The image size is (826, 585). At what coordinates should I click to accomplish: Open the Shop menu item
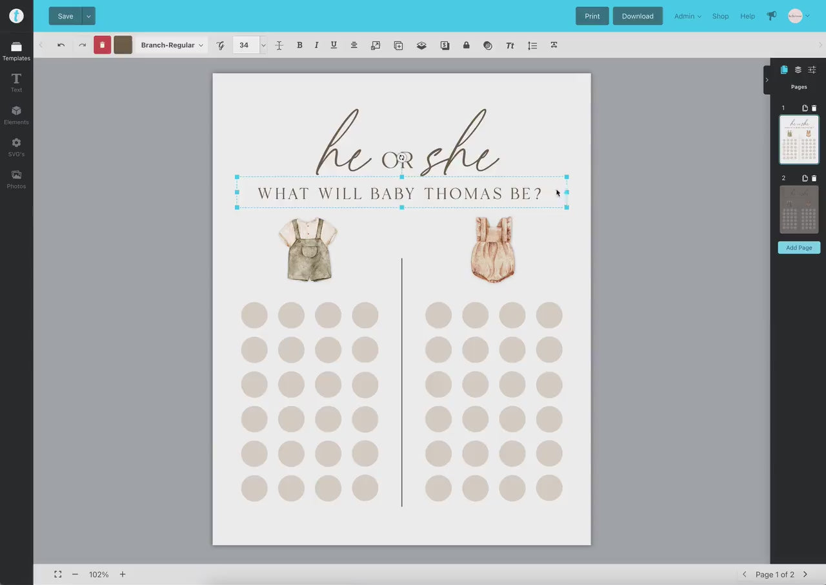point(720,16)
